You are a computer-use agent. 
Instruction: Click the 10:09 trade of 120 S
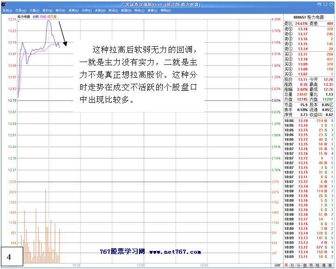coord(309,233)
